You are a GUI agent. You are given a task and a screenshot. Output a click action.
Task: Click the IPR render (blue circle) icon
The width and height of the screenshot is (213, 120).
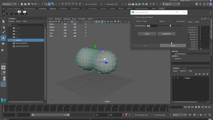pos(143,4)
